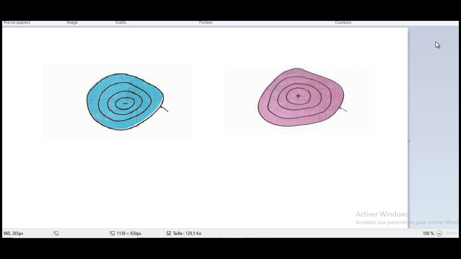Screen dimensions: 461x259
Task: Click the pink concentric rings drawing
Action: pyautogui.click(x=301, y=97)
